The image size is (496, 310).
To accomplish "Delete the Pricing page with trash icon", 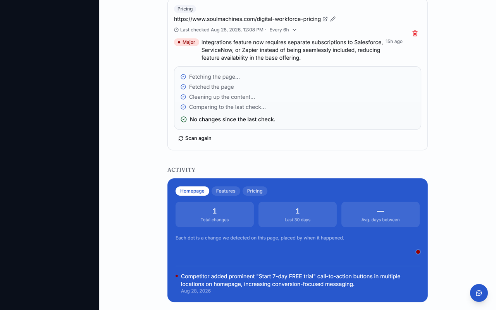I will 415,33.
